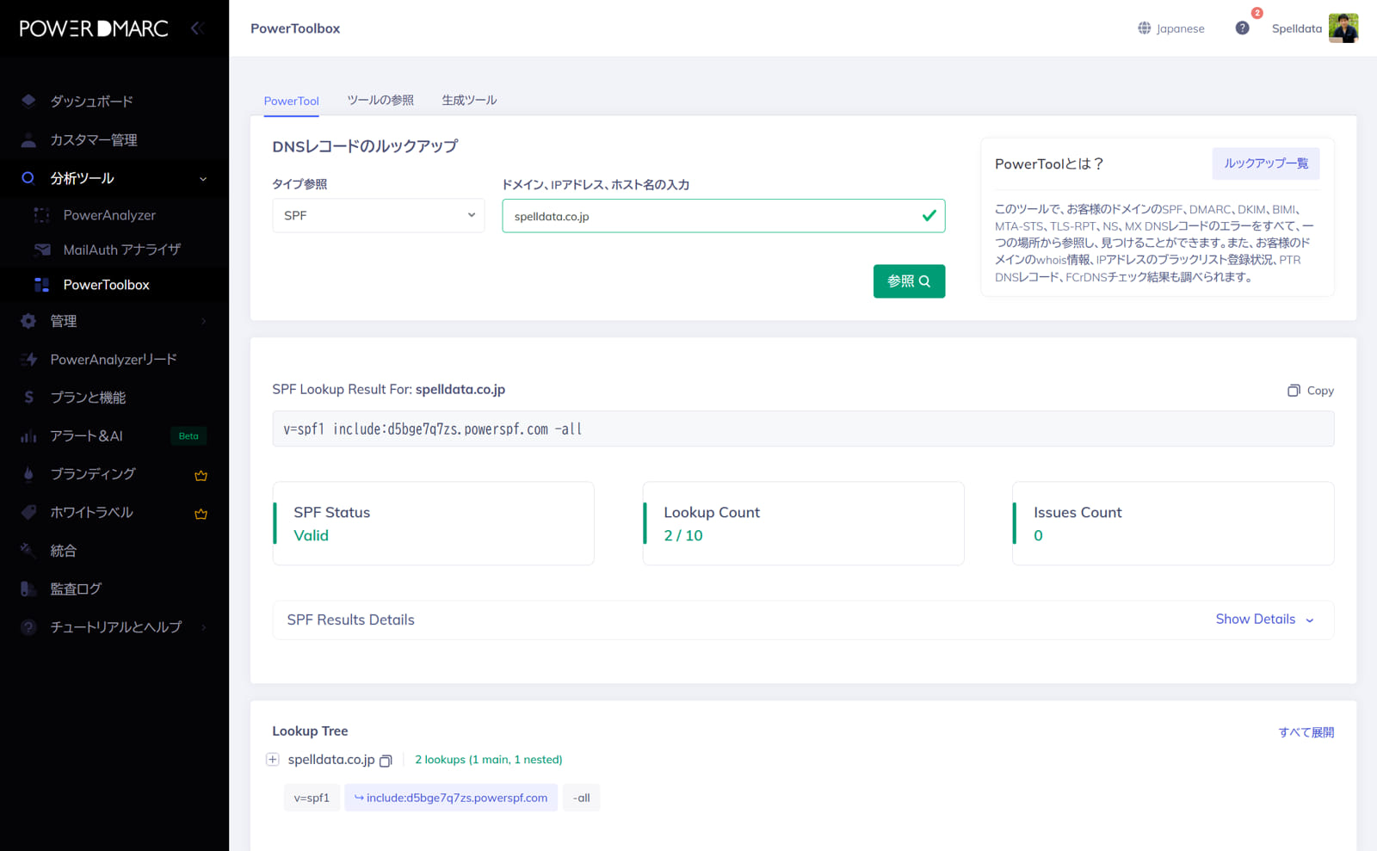The height and width of the screenshot is (851, 1377).
Task: Click the integration plug icon
Action: coord(28,550)
